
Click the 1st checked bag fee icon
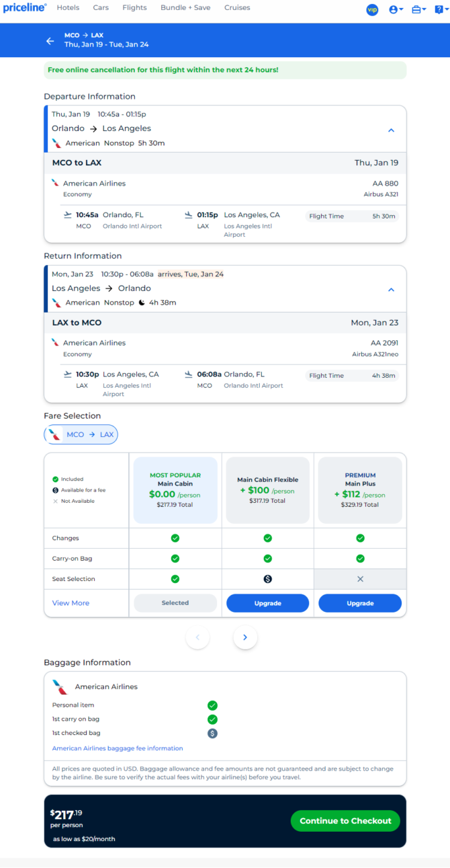[x=212, y=734]
